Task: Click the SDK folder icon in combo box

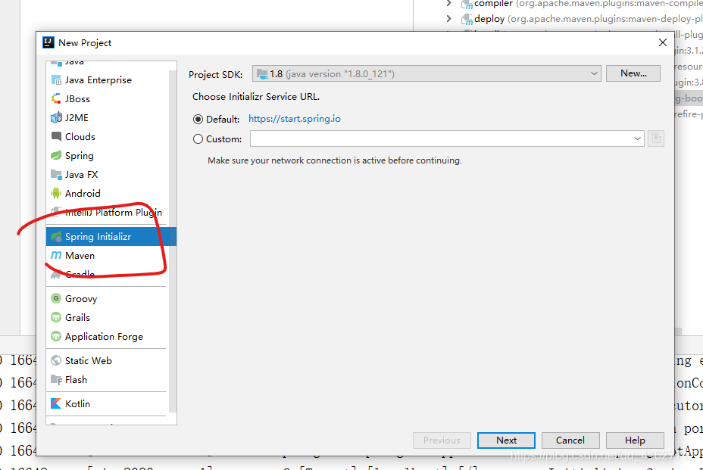Action: (x=262, y=74)
